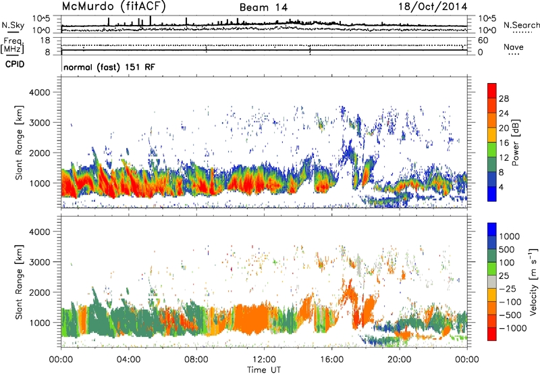The height and width of the screenshot is (374, 540).
Task: Click the 'Power [dB]' color bar label
Action: (x=516, y=142)
